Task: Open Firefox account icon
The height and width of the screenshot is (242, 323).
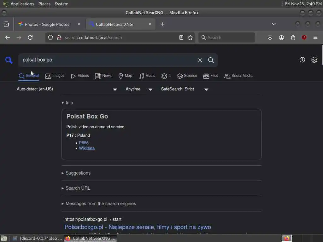Action: 281,37
